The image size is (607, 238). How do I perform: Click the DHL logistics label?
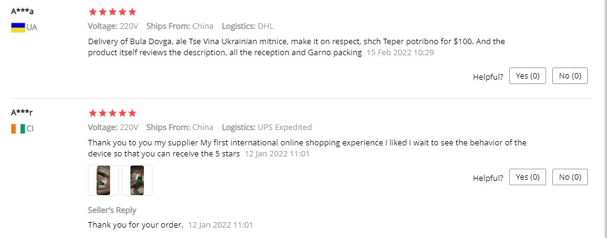[x=265, y=26]
